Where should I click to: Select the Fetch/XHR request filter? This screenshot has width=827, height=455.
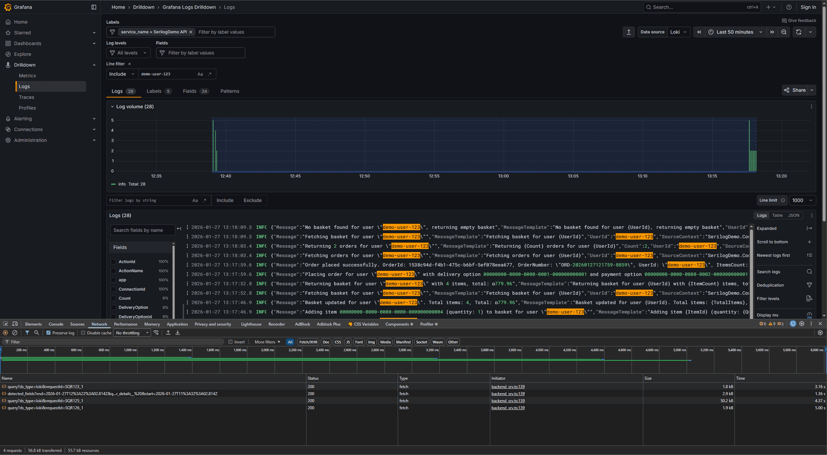pos(308,341)
